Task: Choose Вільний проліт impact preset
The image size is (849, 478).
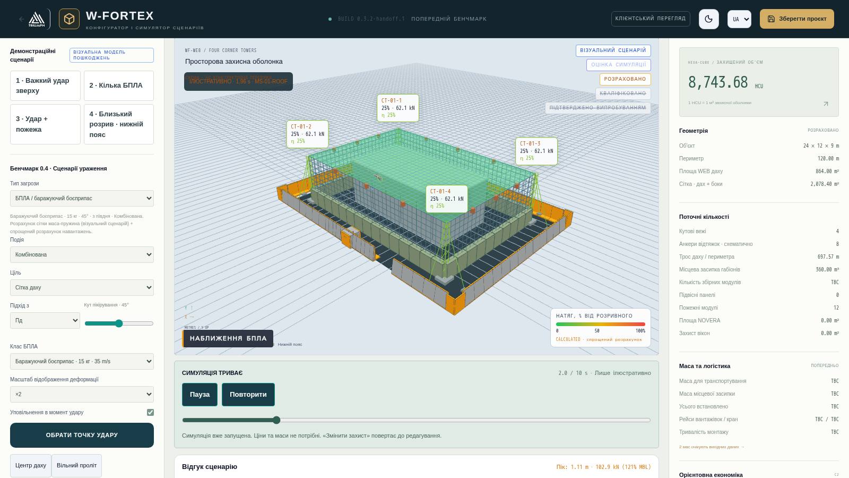Action: pyautogui.click(x=76, y=466)
